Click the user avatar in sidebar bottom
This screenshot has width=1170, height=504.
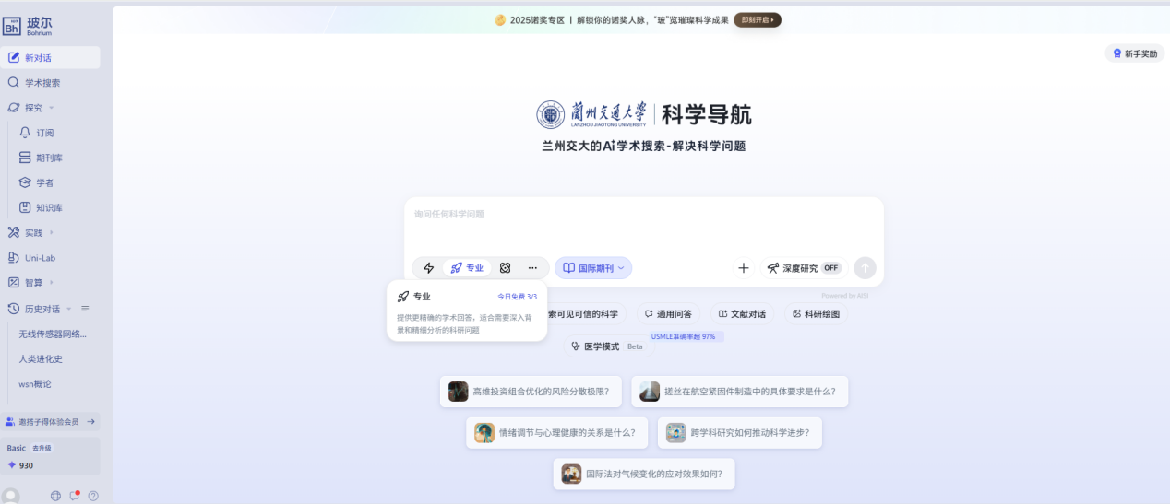coord(11,496)
